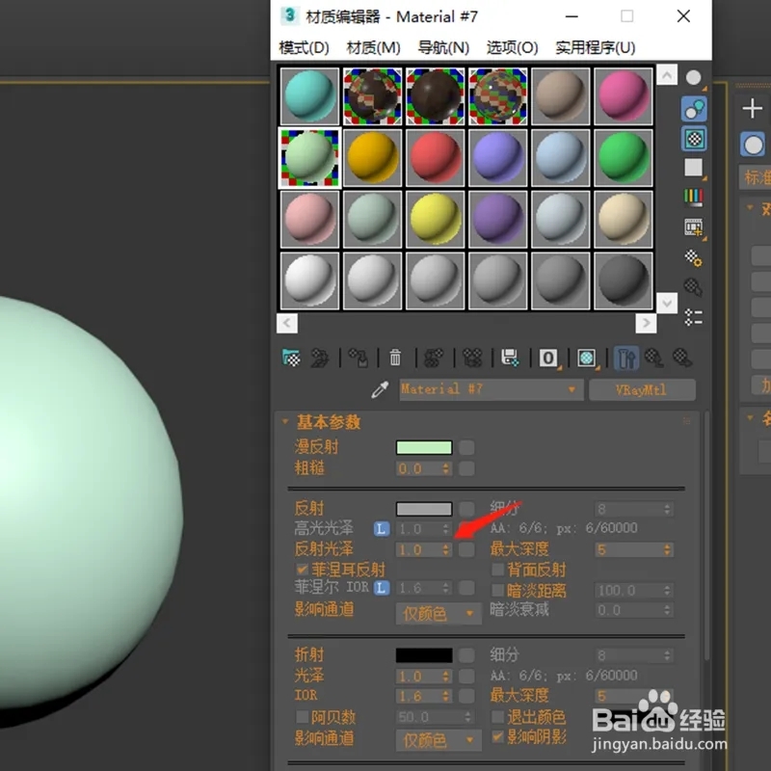Click the Go to Parent icon
This screenshot has width=771, height=771.
654,358
